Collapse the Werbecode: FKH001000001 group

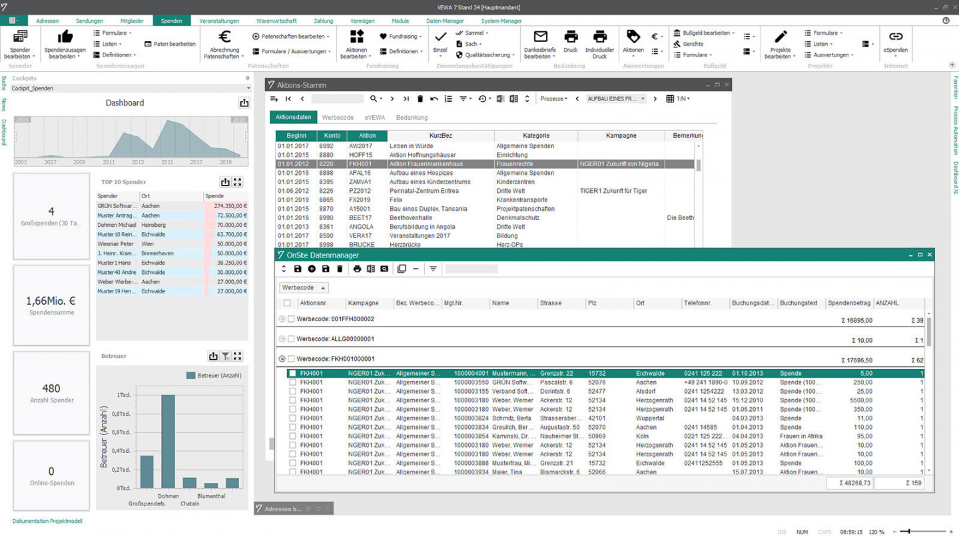(x=282, y=359)
